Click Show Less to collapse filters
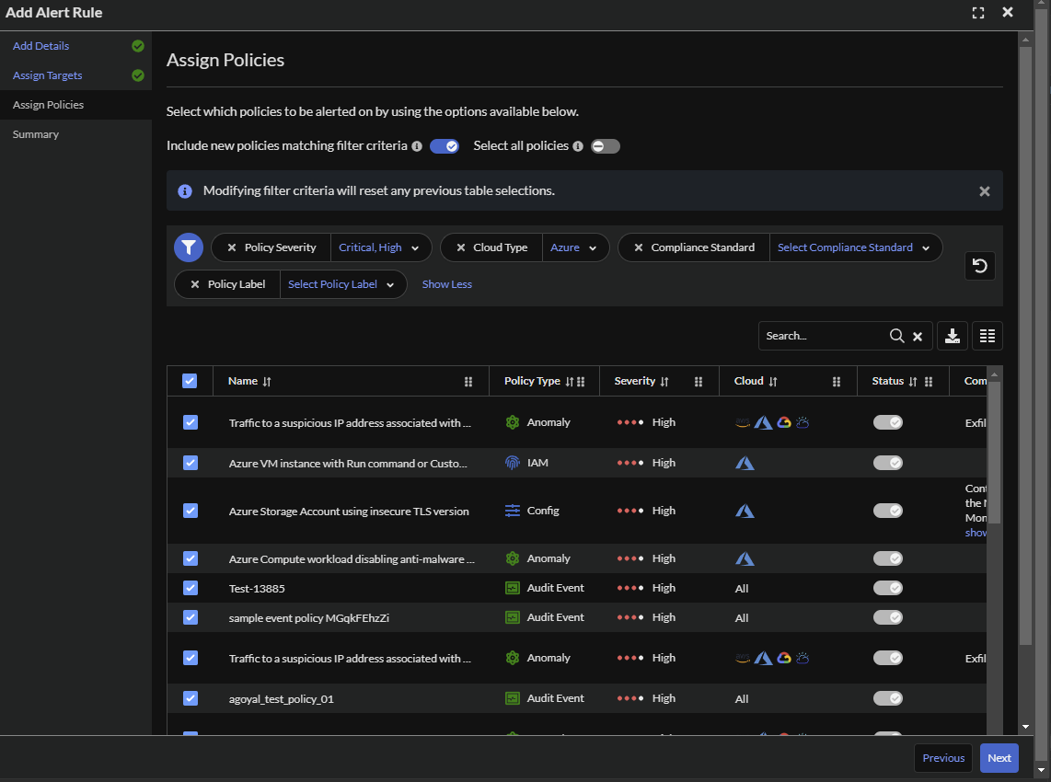1051x782 pixels. [446, 283]
